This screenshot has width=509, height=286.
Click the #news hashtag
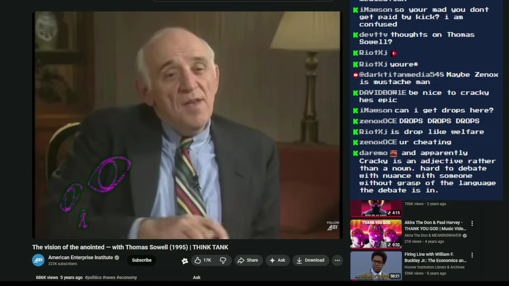click(109, 277)
